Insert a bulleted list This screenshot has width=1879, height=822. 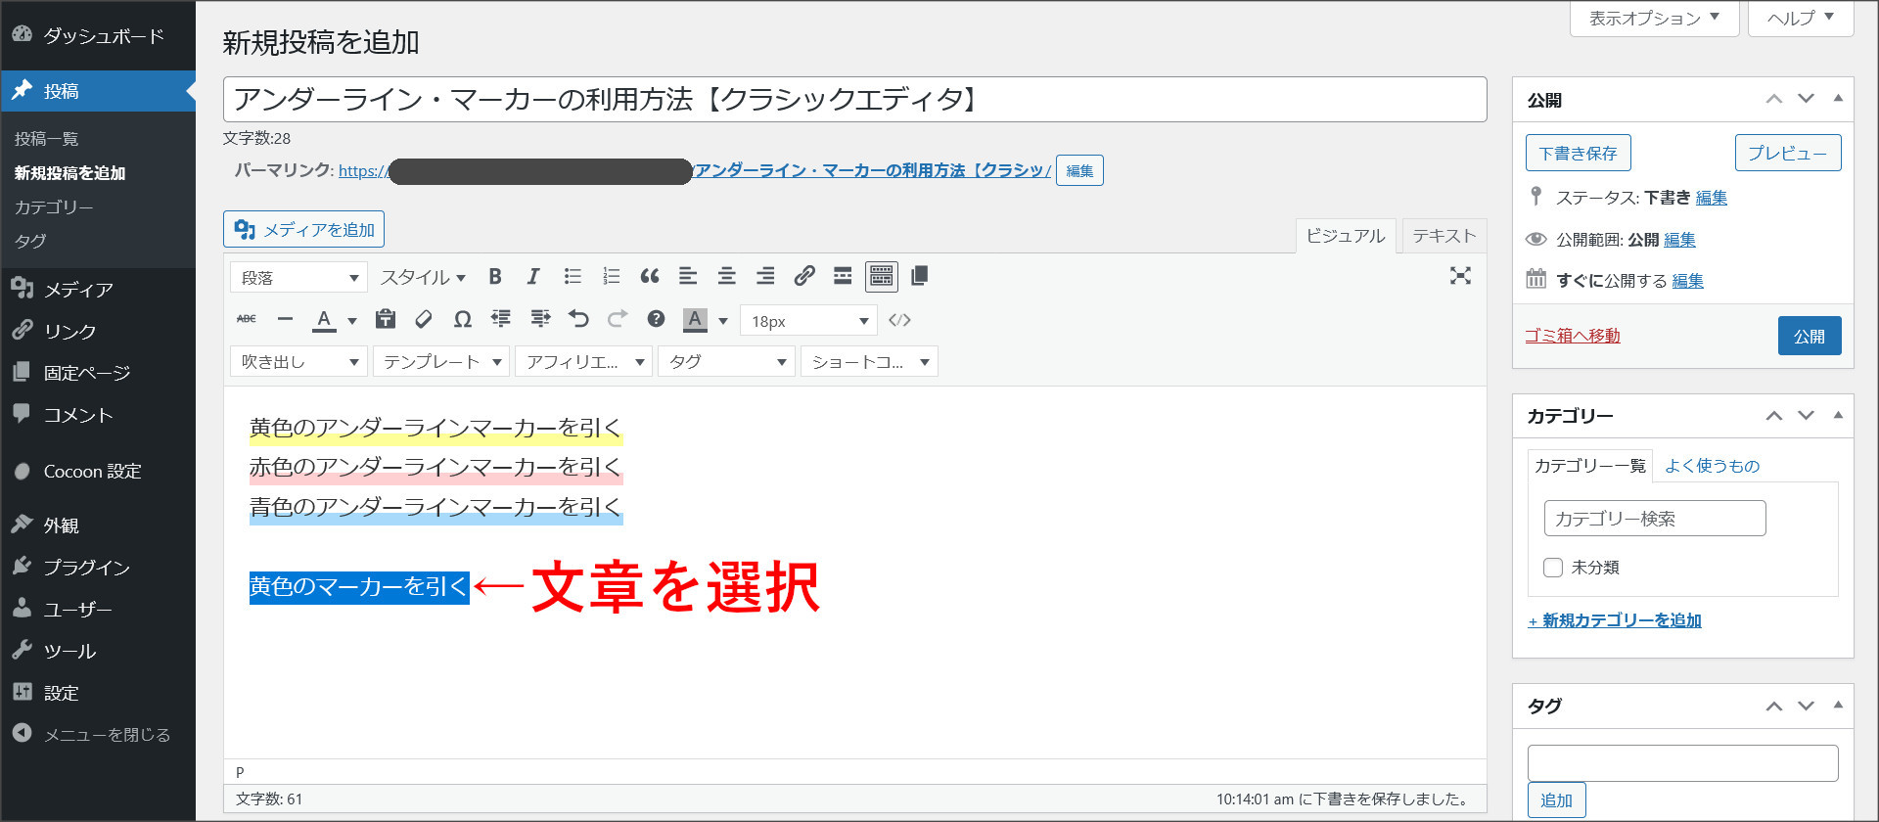[573, 277]
